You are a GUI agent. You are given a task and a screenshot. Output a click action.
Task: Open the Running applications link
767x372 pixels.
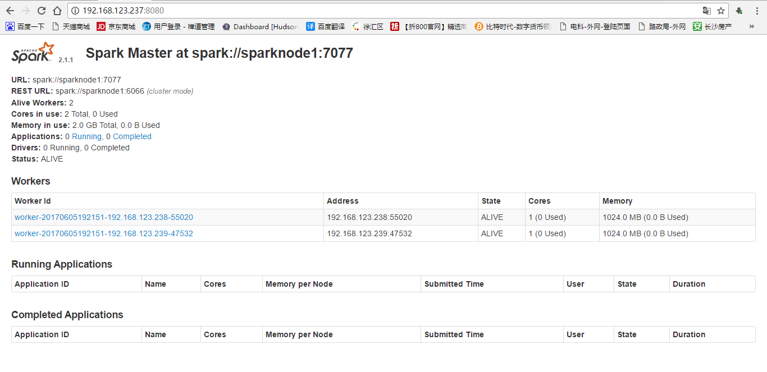(x=86, y=136)
